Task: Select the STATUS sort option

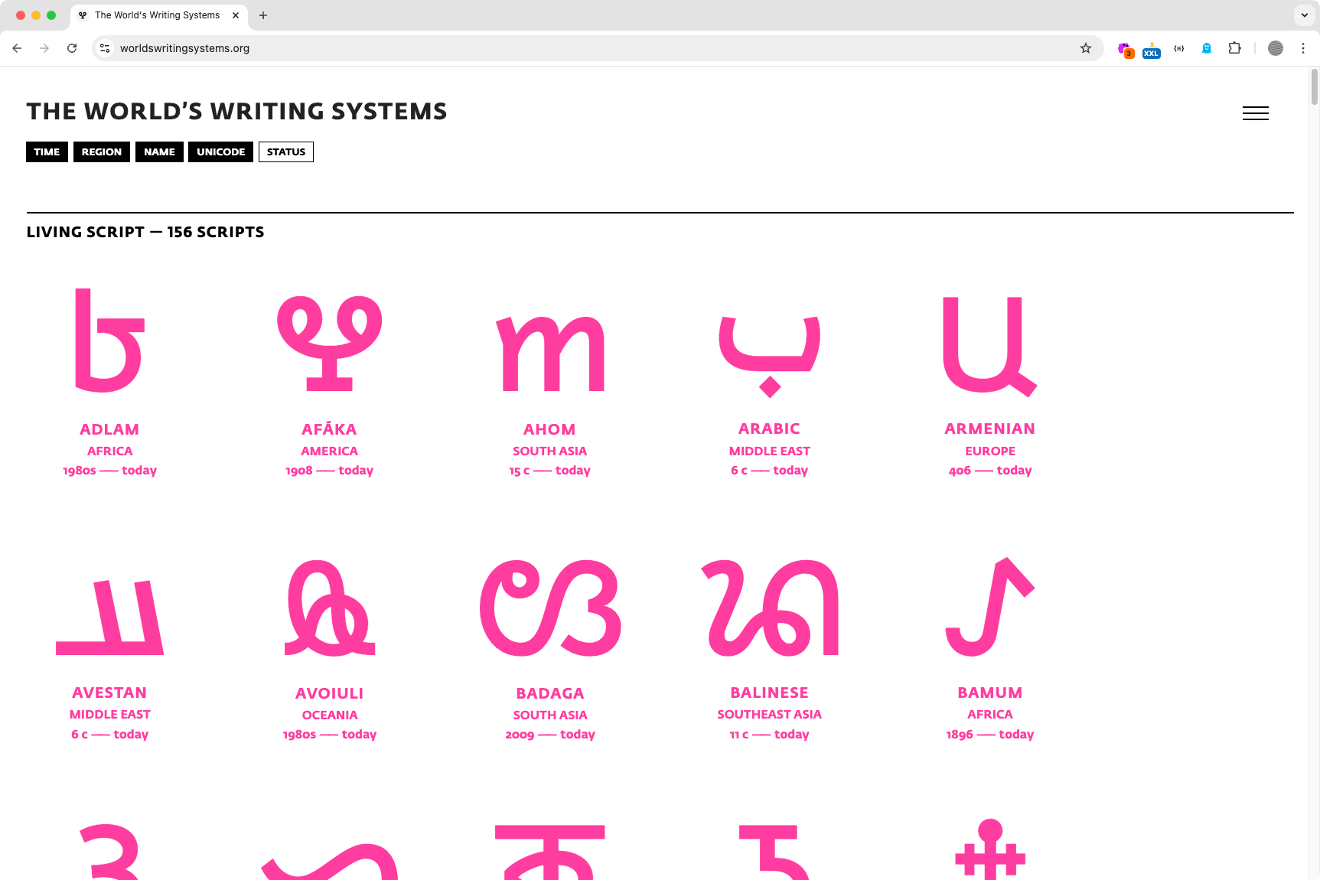Action: click(286, 152)
